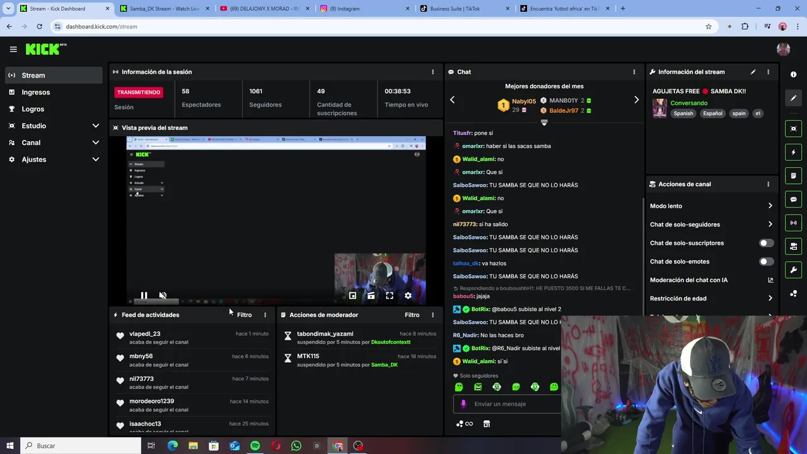Viewport: 807px width, 454px height.
Task: Click the browser address bar
Action: coord(378,26)
